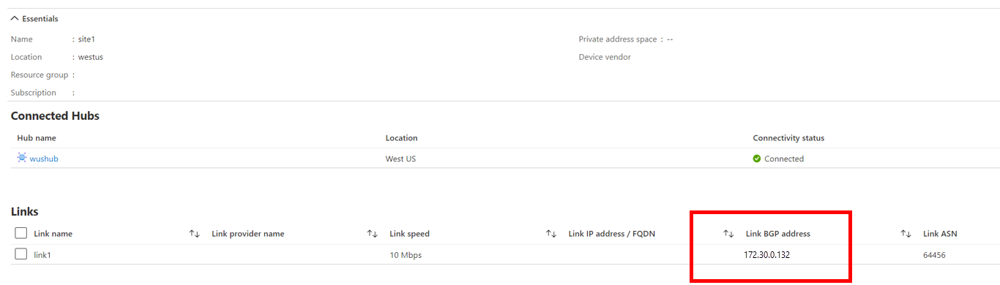Click the 64456 Link ASN value
Image resolution: width=1000 pixels, height=285 pixels.
pos(935,255)
